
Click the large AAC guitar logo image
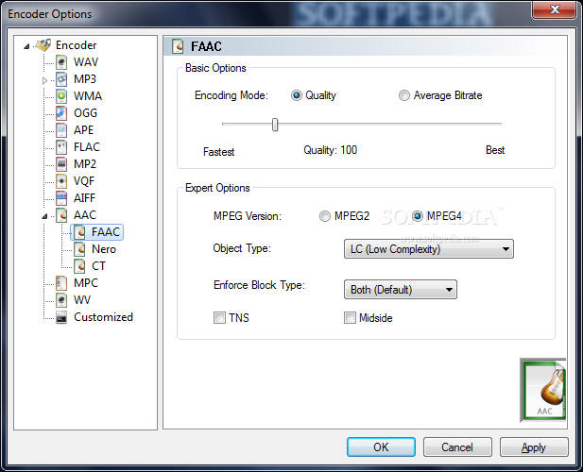543,390
